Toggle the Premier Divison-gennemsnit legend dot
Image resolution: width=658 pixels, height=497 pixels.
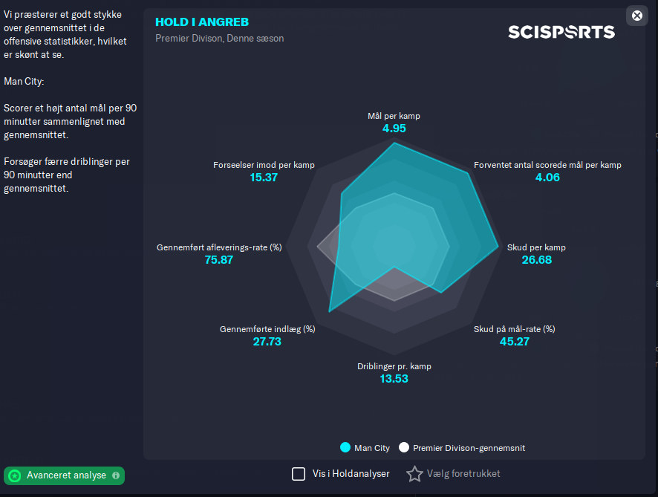point(404,448)
